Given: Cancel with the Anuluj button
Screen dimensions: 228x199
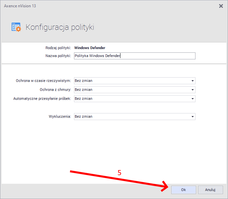Looking at the screenshot, I should tap(210, 190).
